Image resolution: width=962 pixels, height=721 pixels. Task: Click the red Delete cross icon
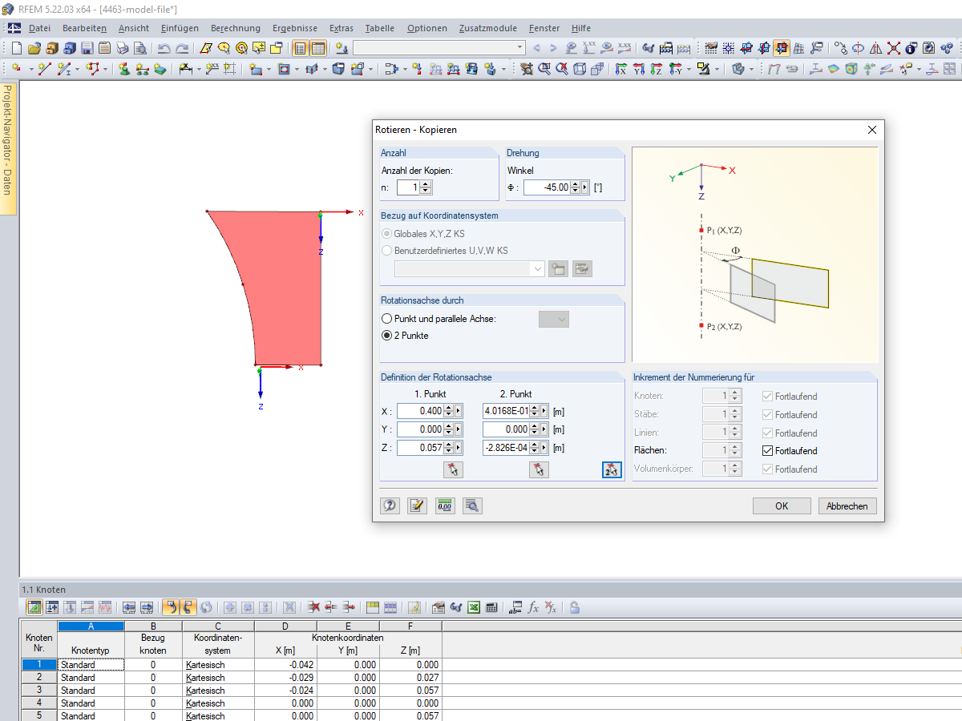(x=893, y=48)
